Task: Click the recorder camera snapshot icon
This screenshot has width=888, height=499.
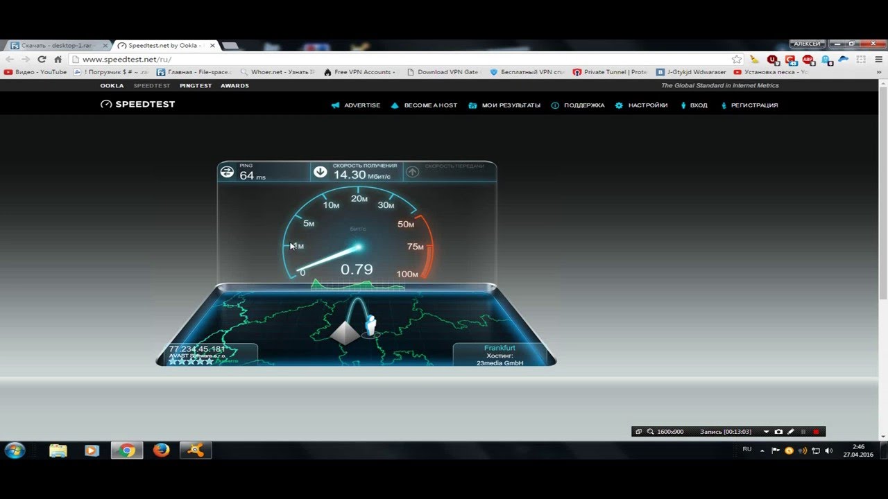Action: pyautogui.click(x=778, y=432)
